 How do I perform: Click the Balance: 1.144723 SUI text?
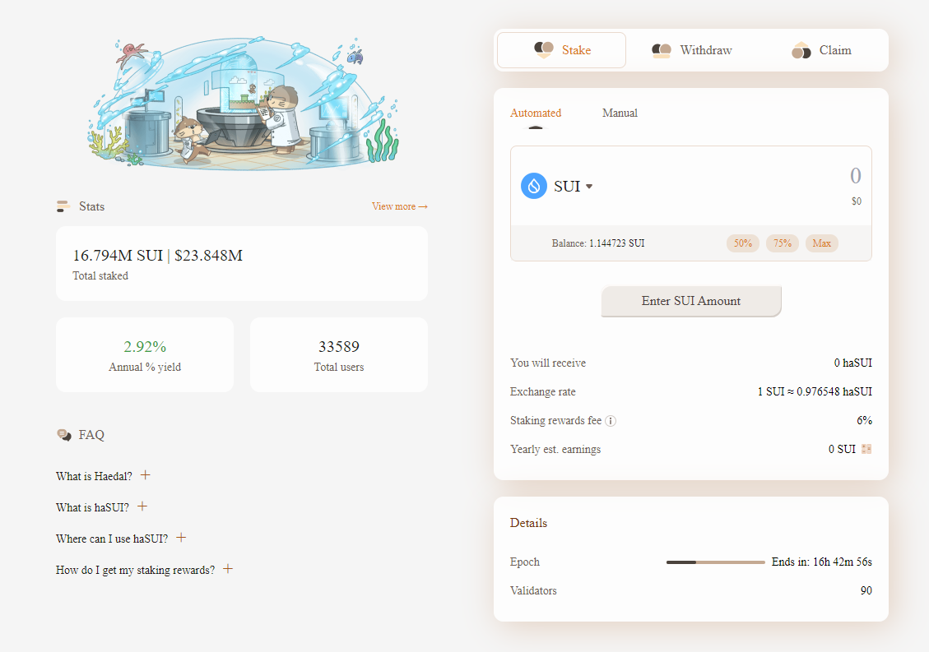pos(598,243)
